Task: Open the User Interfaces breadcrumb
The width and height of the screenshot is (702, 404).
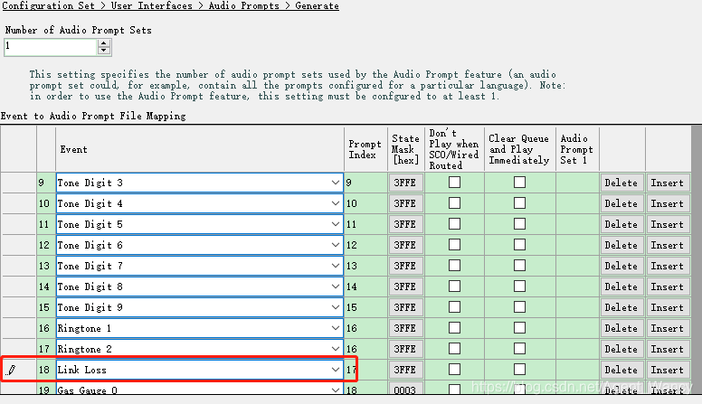Action: [x=152, y=5]
